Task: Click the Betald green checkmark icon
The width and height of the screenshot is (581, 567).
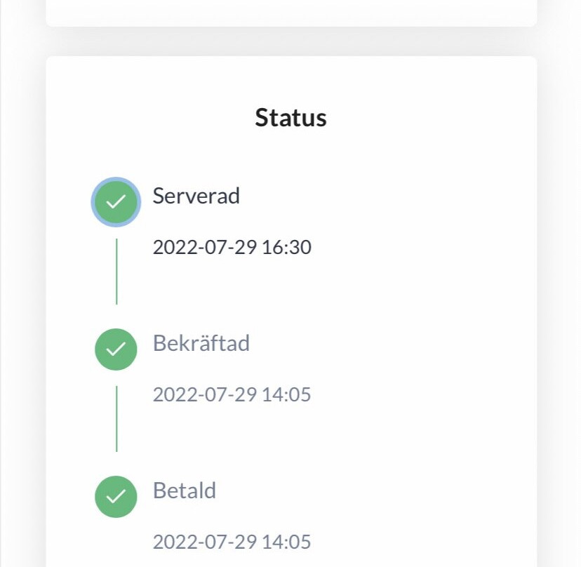Action: pyautogui.click(x=116, y=497)
